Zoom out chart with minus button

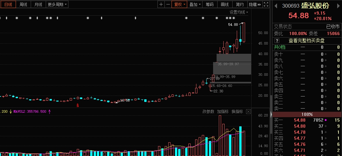click(x=168, y=4)
